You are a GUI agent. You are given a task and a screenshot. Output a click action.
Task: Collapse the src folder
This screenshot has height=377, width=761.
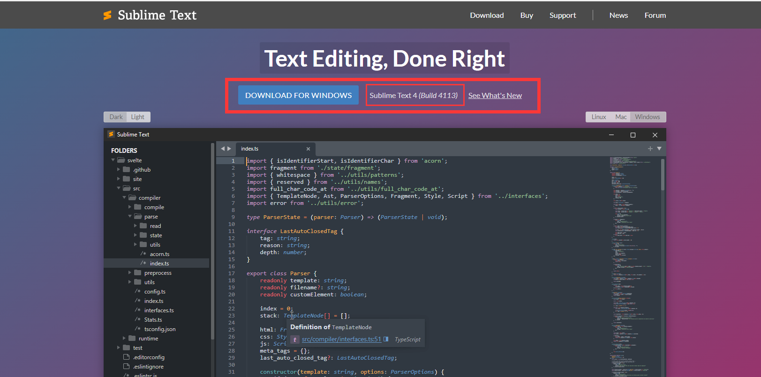(119, 188)
